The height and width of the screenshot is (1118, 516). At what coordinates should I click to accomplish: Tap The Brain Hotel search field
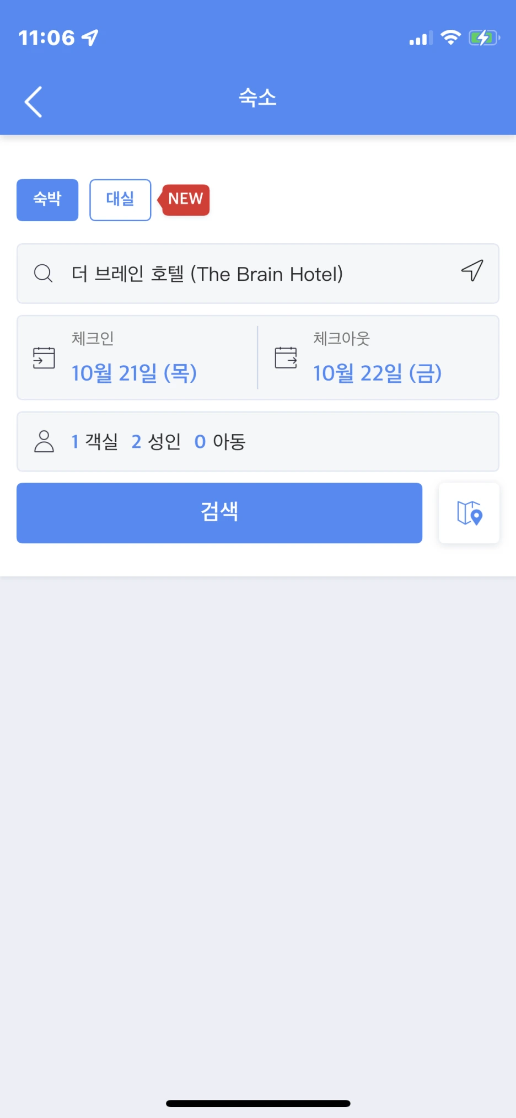[x=258, y=274]
